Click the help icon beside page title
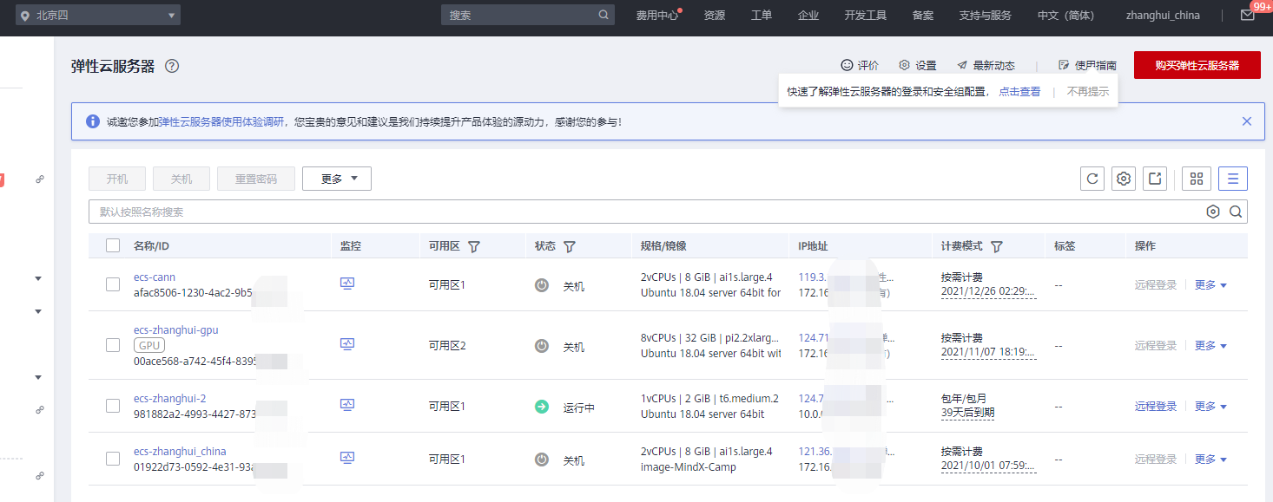1273x502 pixels. (x=172, y=66)
